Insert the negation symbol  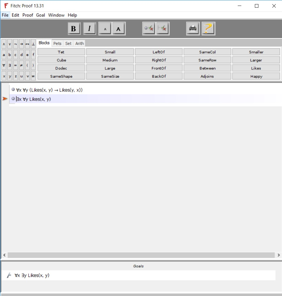pos(15,43)
